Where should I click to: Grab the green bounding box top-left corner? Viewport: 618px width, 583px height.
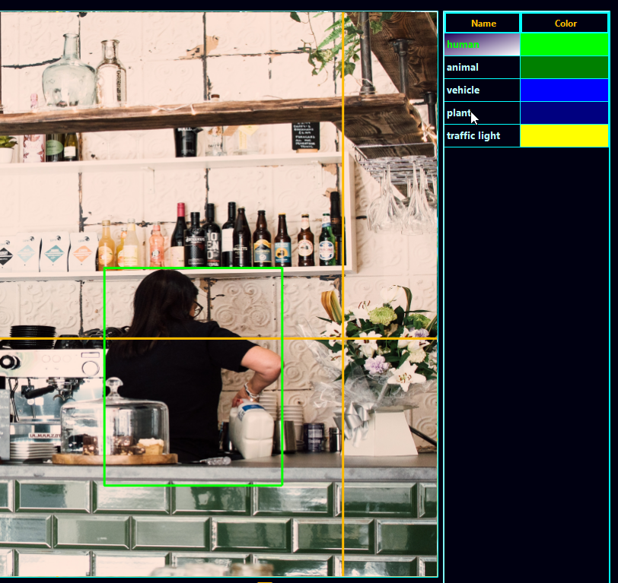[104, 268]
